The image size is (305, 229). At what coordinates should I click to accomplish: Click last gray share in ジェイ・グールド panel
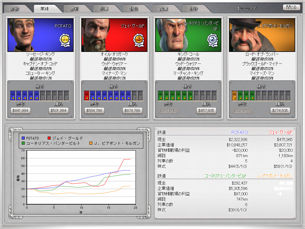click(141, 96)
